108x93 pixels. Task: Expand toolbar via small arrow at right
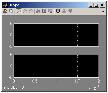click(103, 11)
